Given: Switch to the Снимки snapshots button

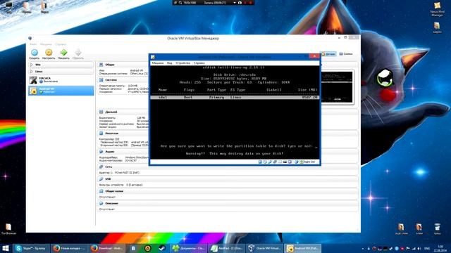Looking at the screenshot, I should coord(345,54).
